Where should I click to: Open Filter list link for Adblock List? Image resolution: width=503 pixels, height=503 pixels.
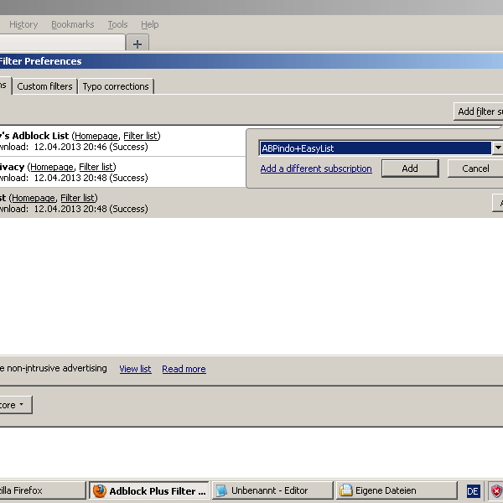[x=141, y=136]
